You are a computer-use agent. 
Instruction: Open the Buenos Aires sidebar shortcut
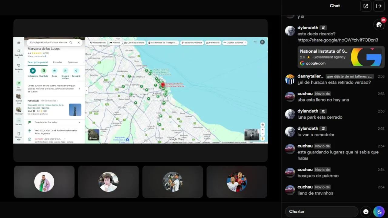point(19,98)
